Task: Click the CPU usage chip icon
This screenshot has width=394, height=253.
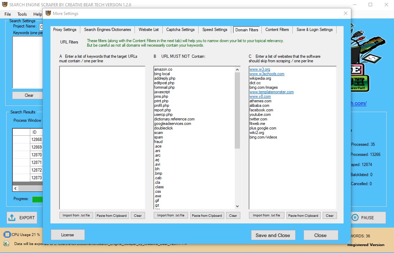Action: [x=7, y=235]
